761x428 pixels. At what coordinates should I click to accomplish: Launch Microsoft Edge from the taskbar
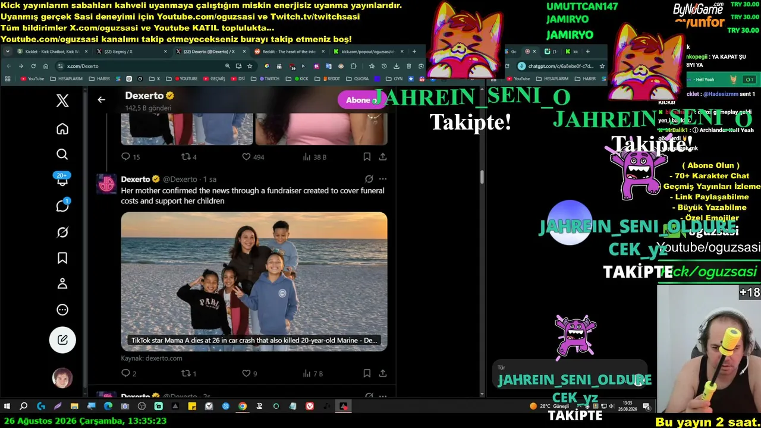[108, 407]
